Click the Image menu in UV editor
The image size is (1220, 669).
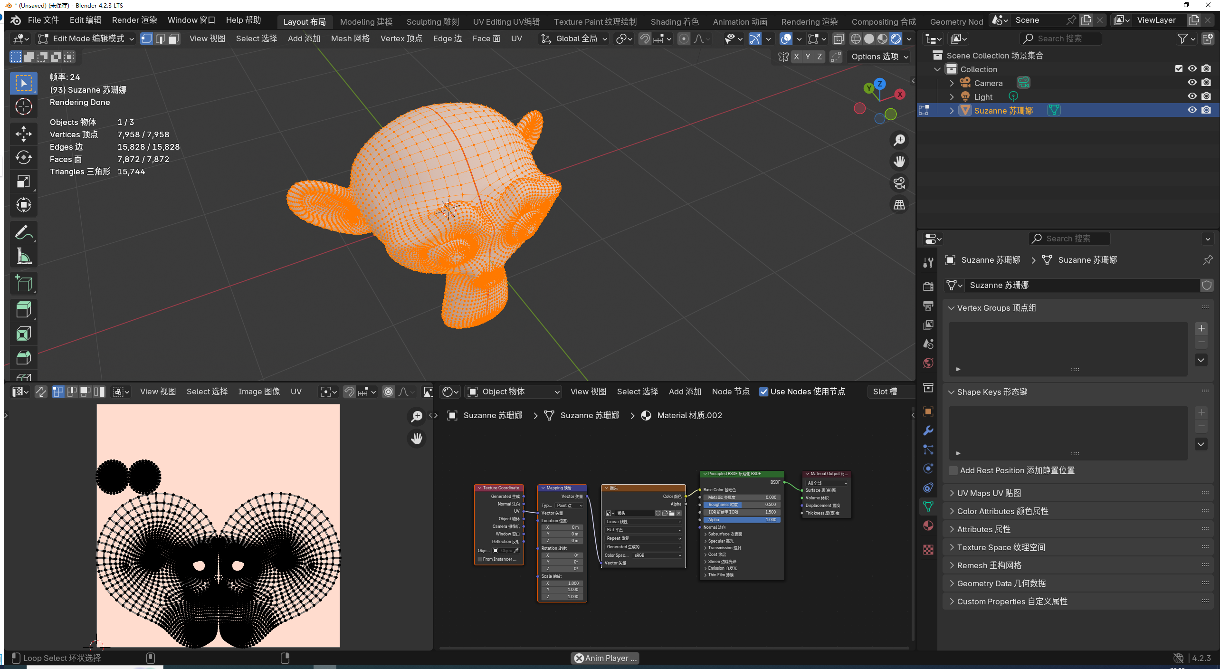click(259, 392)
